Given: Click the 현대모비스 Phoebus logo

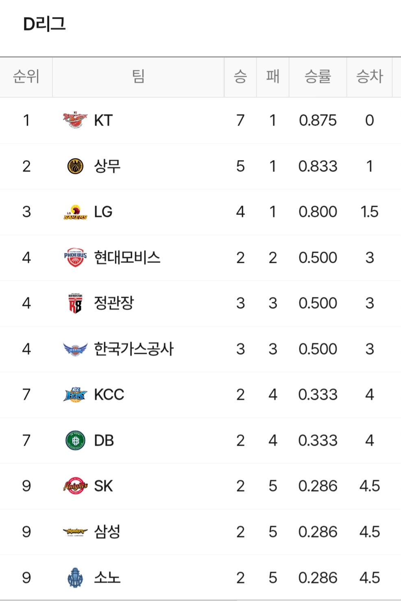Looking at the screenshot, I should click(75, 258).
